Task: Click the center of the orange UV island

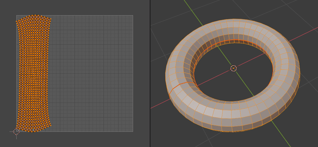Action: (x=33, y=73)
